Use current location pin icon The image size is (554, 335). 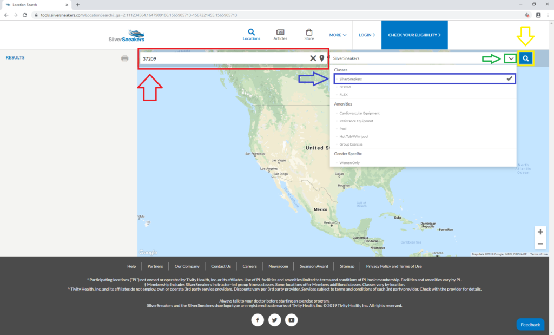click(322, 58)
